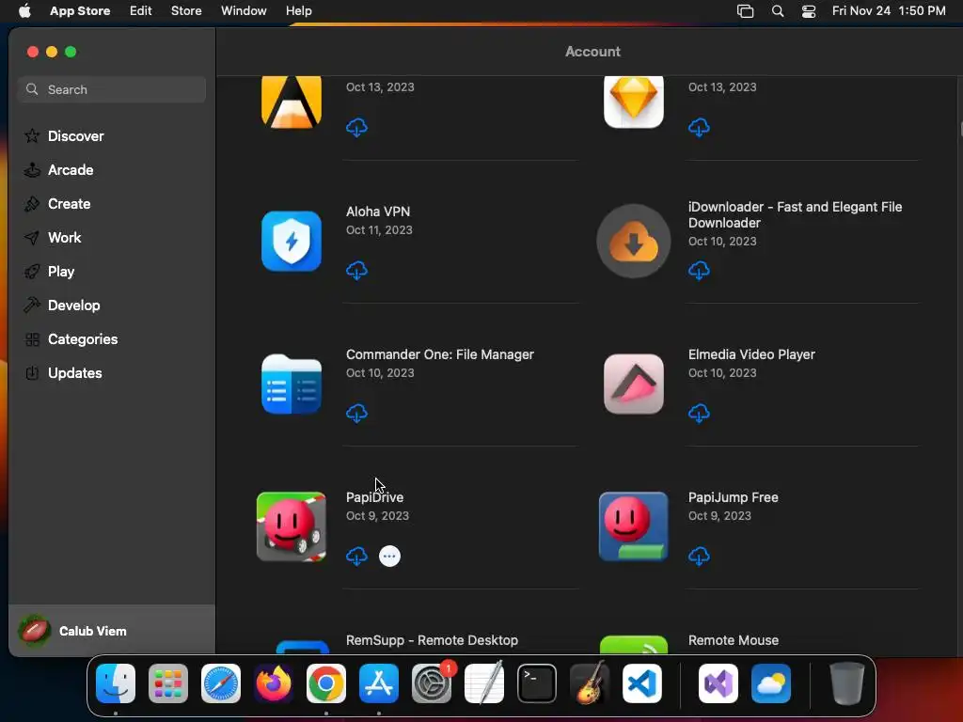Screen dimensions: 963x722
Task: Open Terminal from the Dock
Action: click(537, 683)
